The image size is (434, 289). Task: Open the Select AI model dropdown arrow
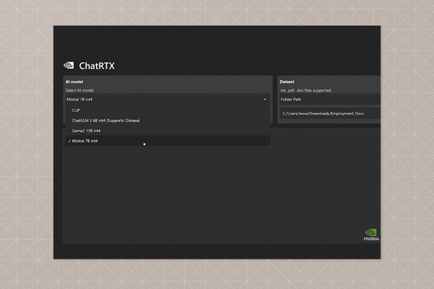click(265, 99)
